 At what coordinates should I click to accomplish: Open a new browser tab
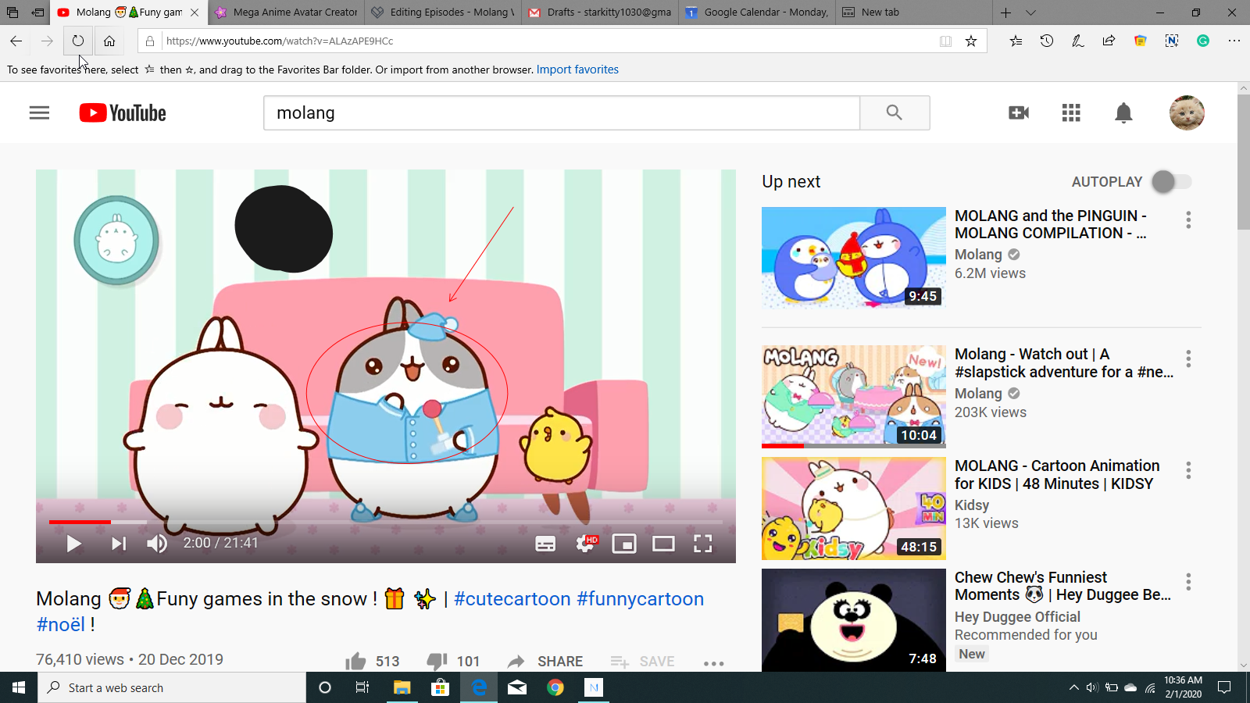click(x=1005, y=12)
